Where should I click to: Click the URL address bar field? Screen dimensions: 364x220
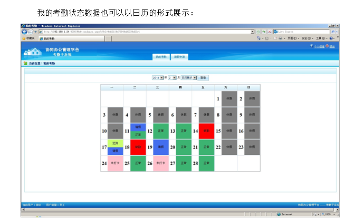tap(147, 32)
